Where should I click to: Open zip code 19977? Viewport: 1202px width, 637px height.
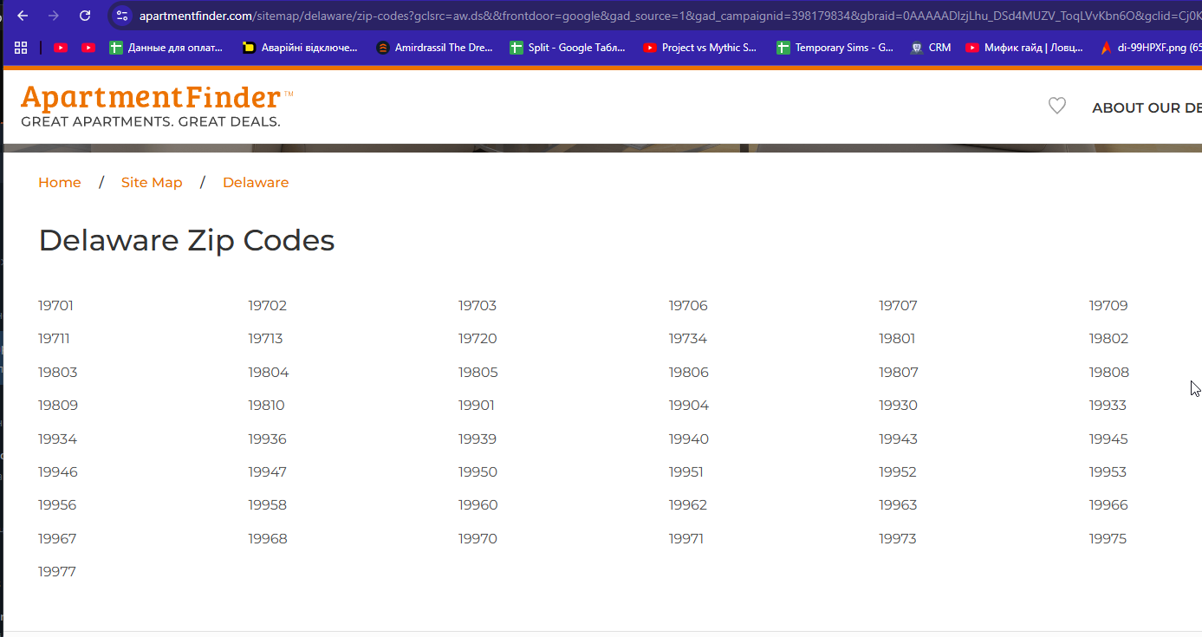[x=57, y=571]
